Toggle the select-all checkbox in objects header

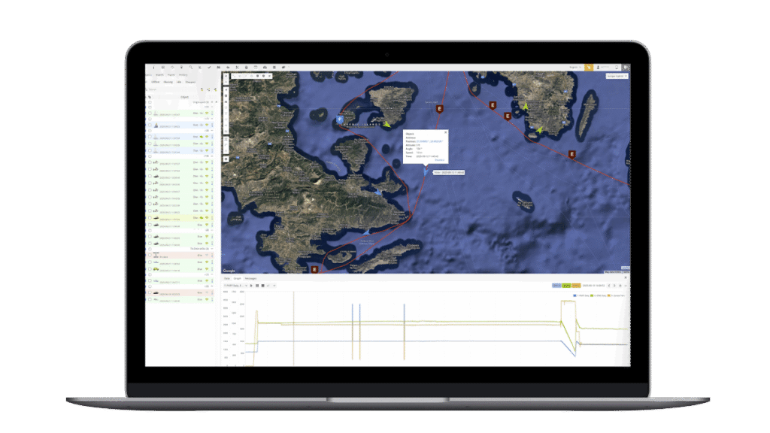click(x=150, y=97)
